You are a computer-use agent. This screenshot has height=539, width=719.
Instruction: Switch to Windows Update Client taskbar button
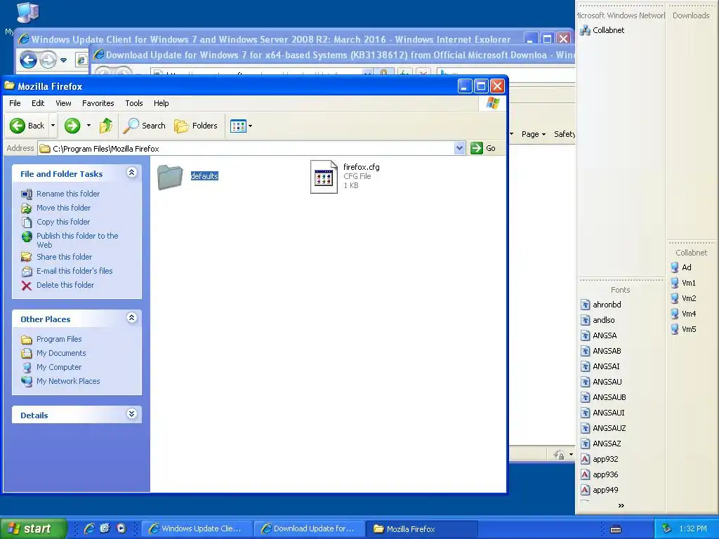click(197, 528)
